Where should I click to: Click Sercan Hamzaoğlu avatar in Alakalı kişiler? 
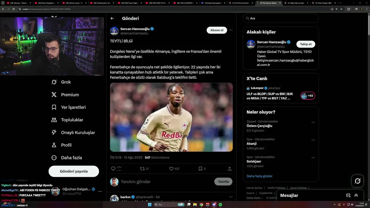click(x=251, y=44)
